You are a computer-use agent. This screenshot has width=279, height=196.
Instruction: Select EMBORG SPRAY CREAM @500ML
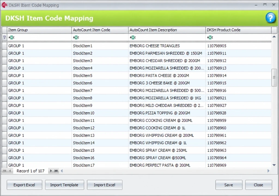(x=167, y=158)
